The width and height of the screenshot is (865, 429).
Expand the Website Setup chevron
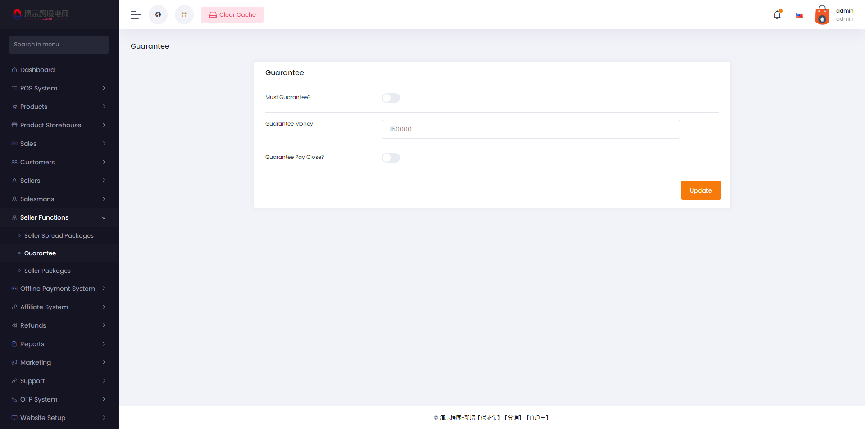(104, 418)
